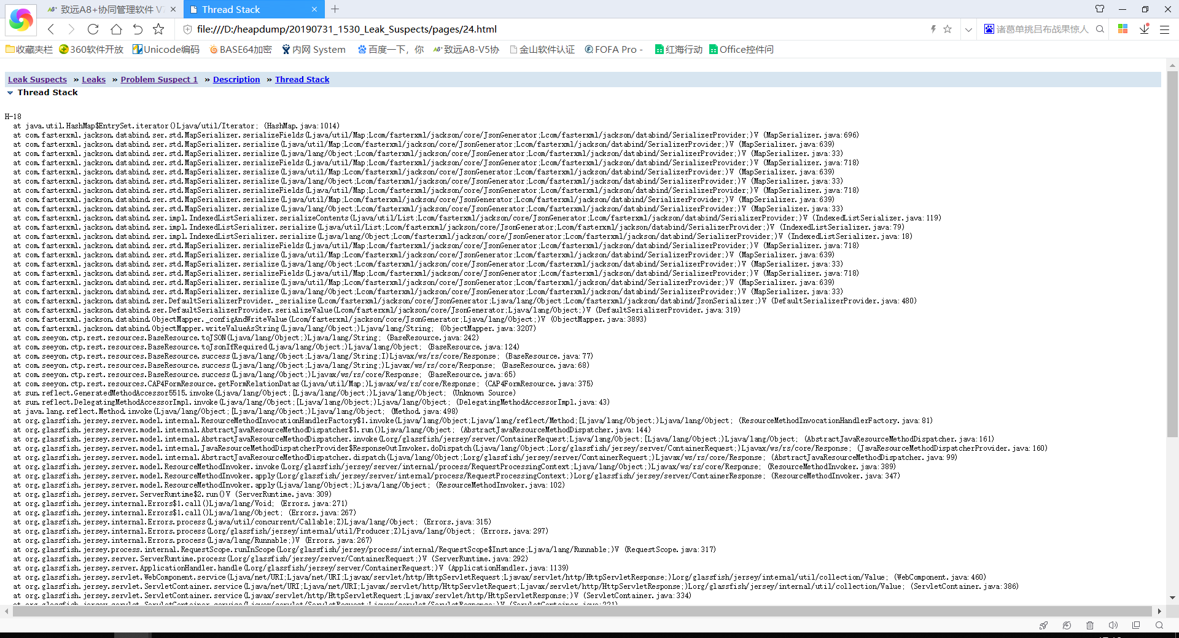Open the browser home page

pyautogui.click(x=116, y=29)
